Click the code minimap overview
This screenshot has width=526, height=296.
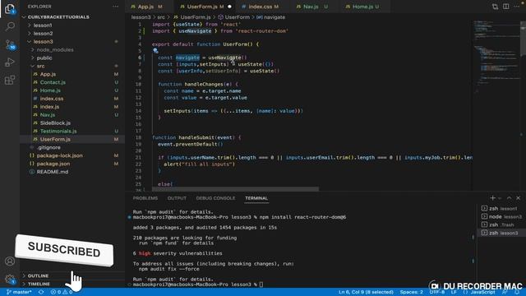(496, 57)
